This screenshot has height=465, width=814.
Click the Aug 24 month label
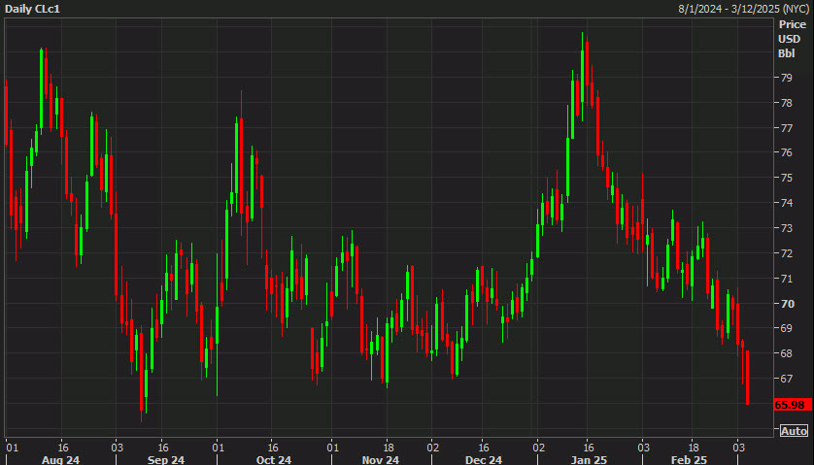point(60,460)
